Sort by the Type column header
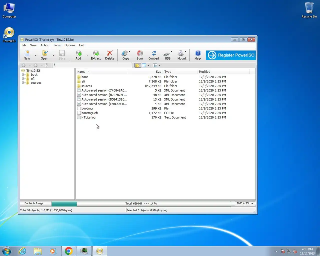This screenshot has width=320, height=256. [x=180, y=72]
